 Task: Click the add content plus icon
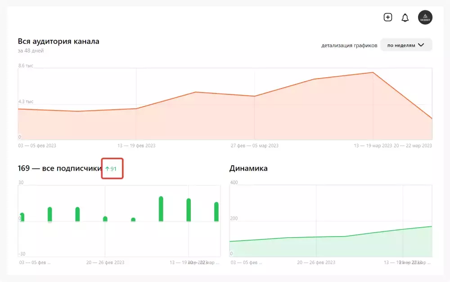point(388,17)
